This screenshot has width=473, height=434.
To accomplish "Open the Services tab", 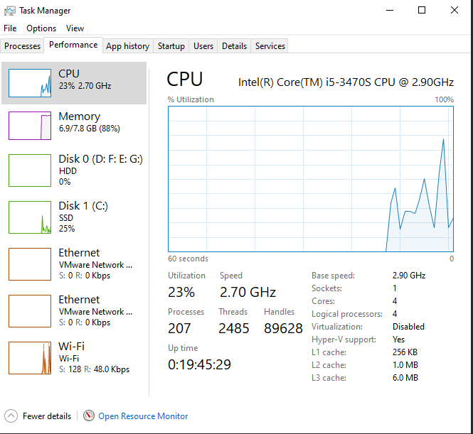I will coord(270,46).
